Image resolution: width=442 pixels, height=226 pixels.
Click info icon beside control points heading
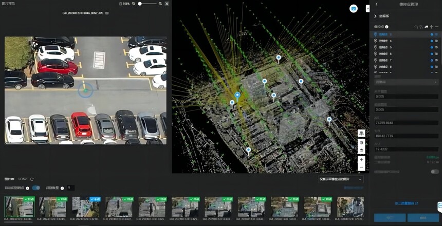[386, 27]
